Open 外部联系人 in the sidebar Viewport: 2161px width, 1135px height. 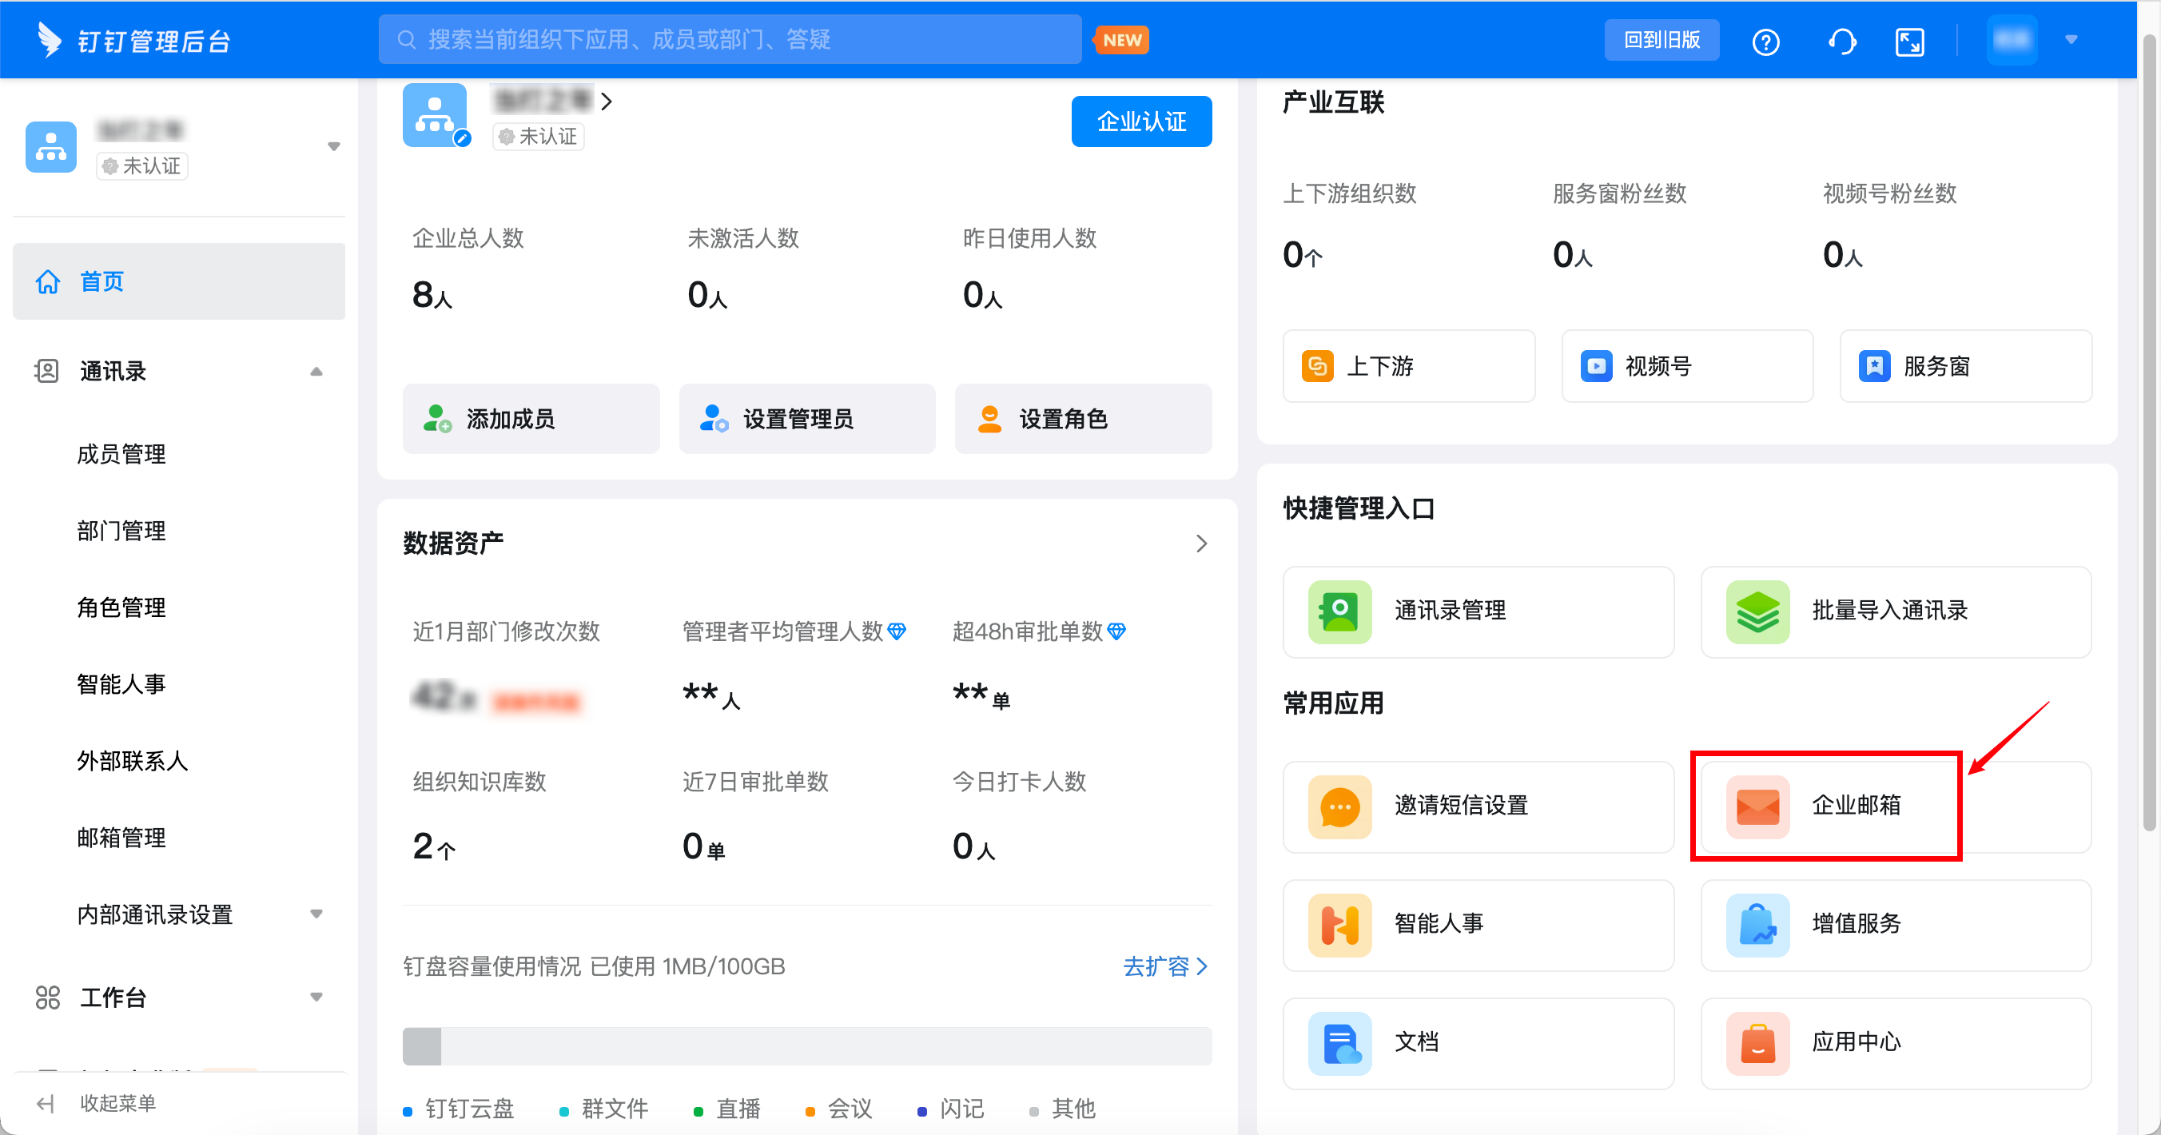coord(133,761)
